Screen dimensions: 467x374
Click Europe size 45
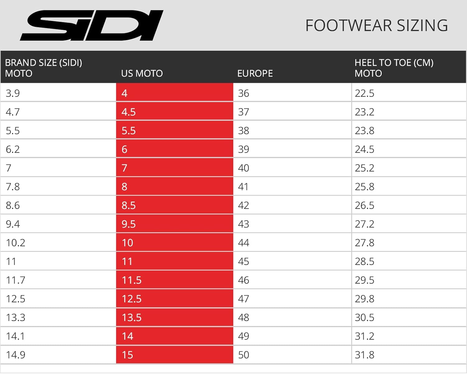243,261
